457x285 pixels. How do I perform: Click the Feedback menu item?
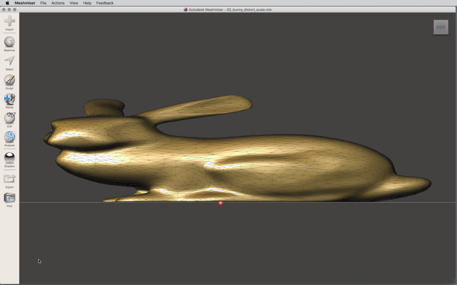(105, 3)
